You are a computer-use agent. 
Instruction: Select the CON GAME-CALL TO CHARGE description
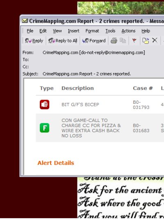[91, 128]
